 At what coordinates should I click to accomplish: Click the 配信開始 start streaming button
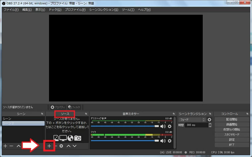(x=231, y=119)
